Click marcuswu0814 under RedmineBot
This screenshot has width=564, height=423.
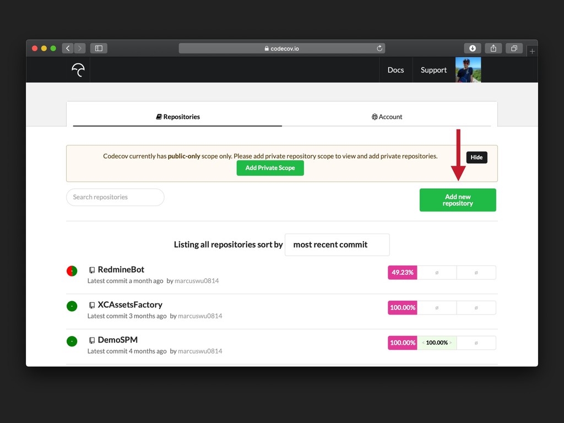pos(197,281)
